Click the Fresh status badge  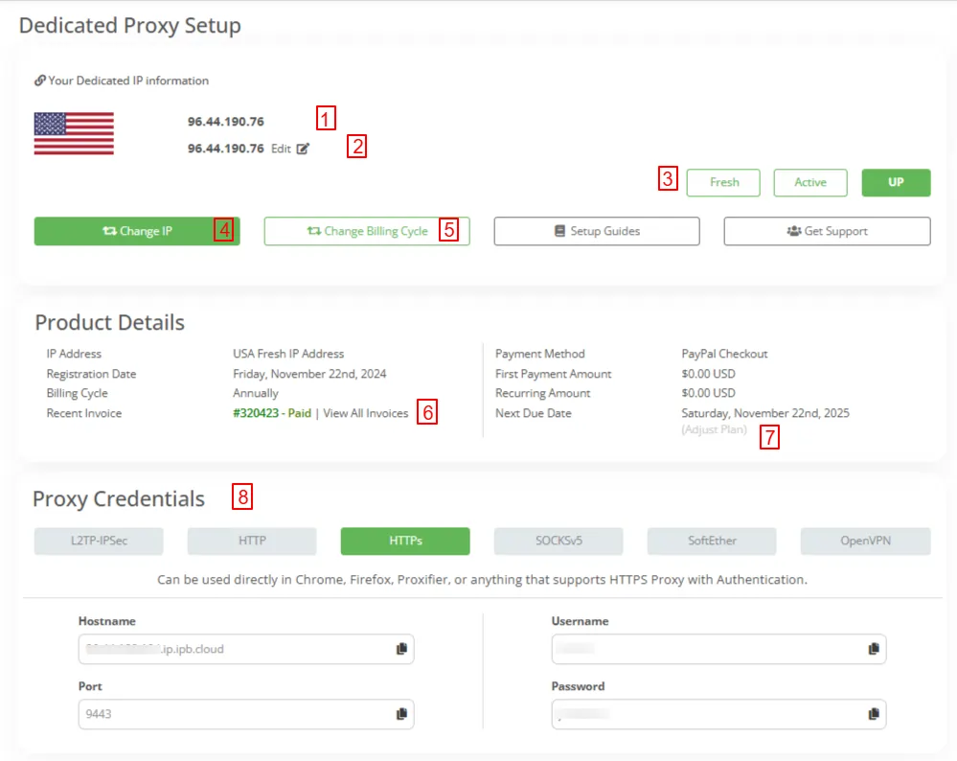[723, 183]
